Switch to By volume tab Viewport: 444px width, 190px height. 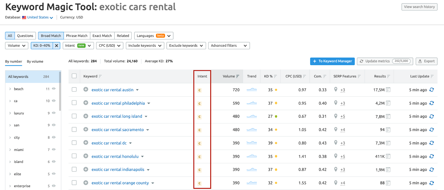pos(35,61)
